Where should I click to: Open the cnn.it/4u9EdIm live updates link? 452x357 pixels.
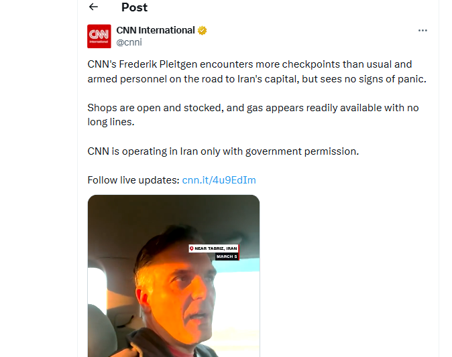point(219,180)
